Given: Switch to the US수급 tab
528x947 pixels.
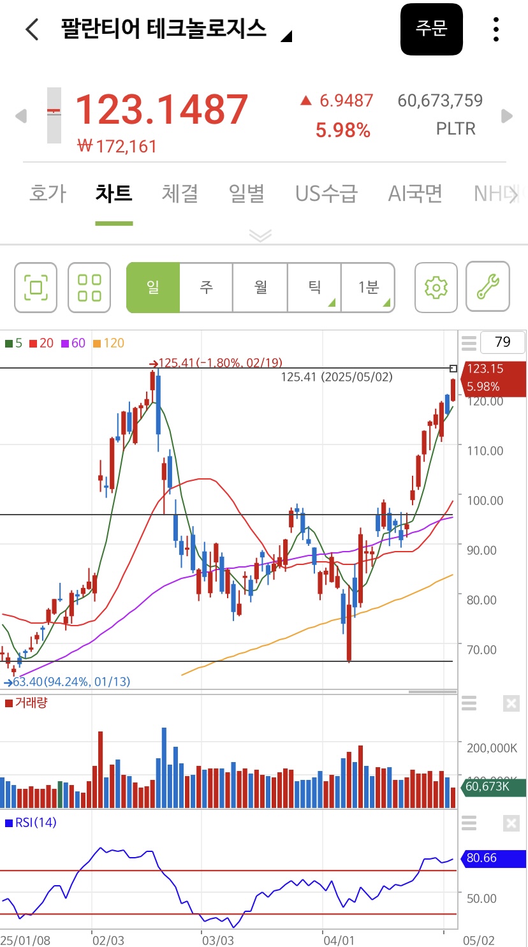Looking at the screenshot, I should click(x=326, y=193).
